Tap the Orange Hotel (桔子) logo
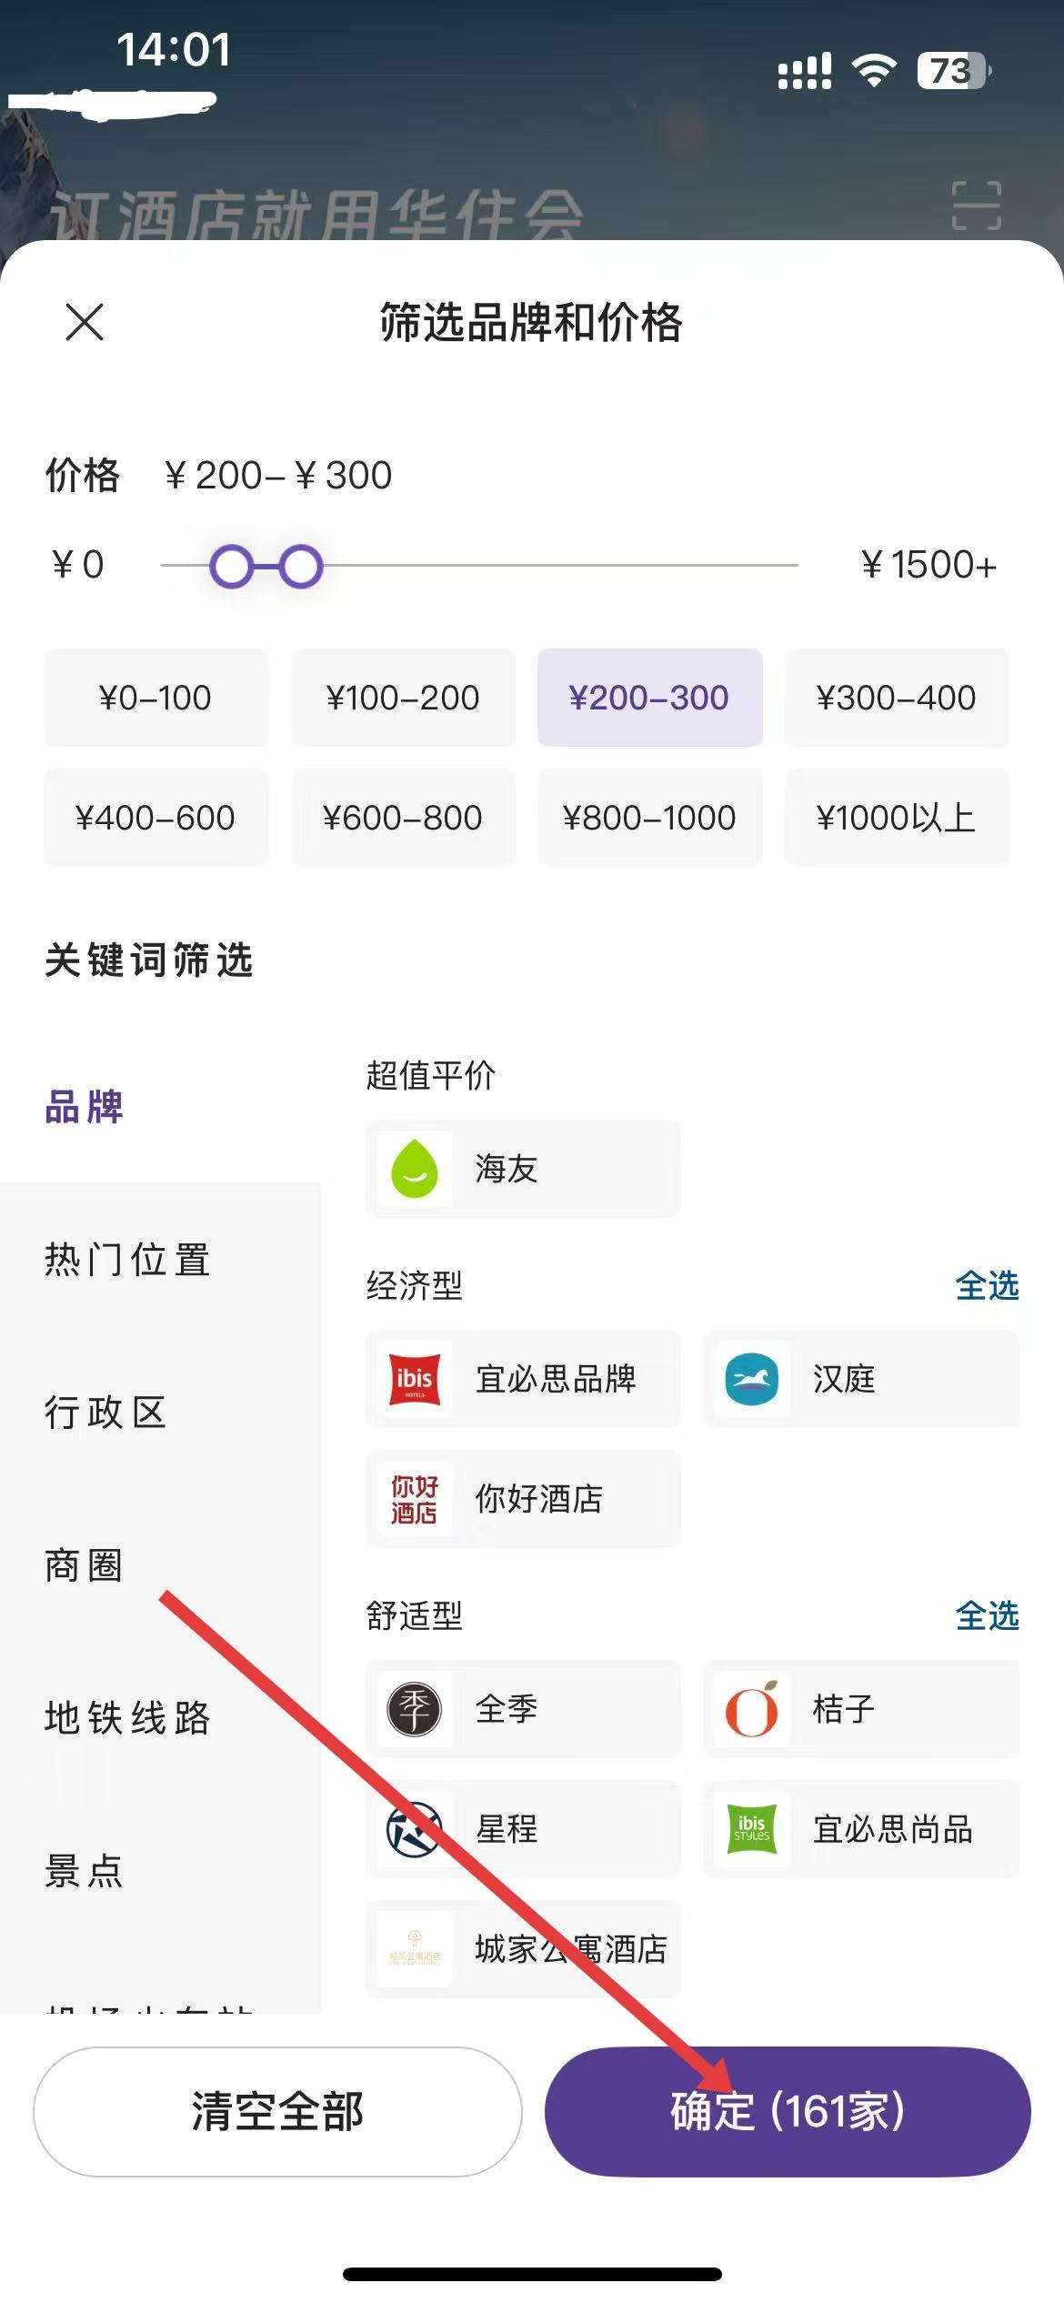 coord(751,1709)
